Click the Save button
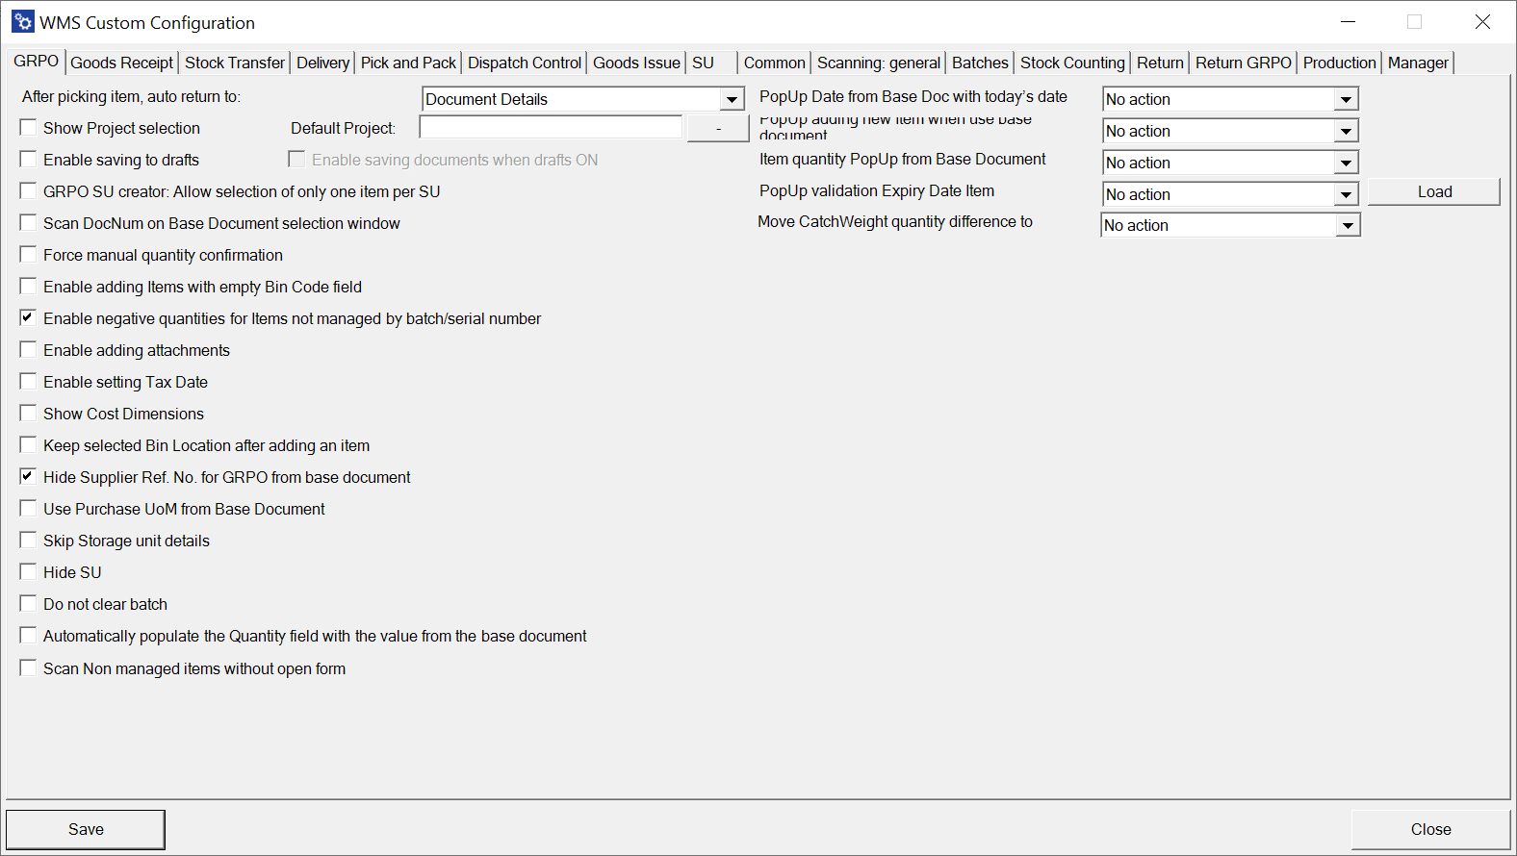This screenshot has height=856, width=1517. tap(86, 829)
